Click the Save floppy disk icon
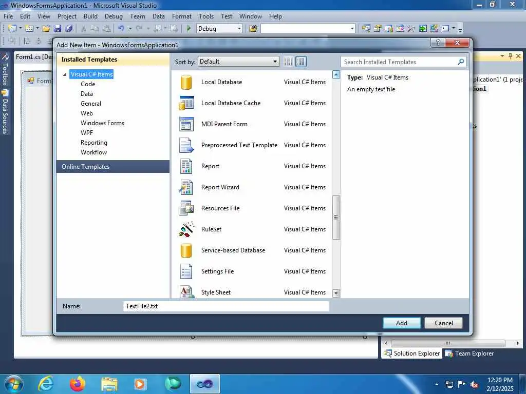Screen dimensions: 526x394 (58, 29)
